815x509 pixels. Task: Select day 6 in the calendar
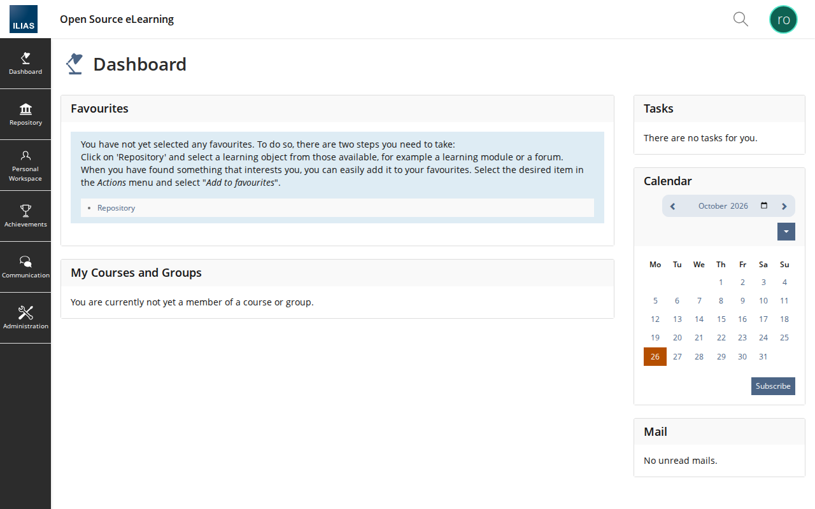click(677, 301)
